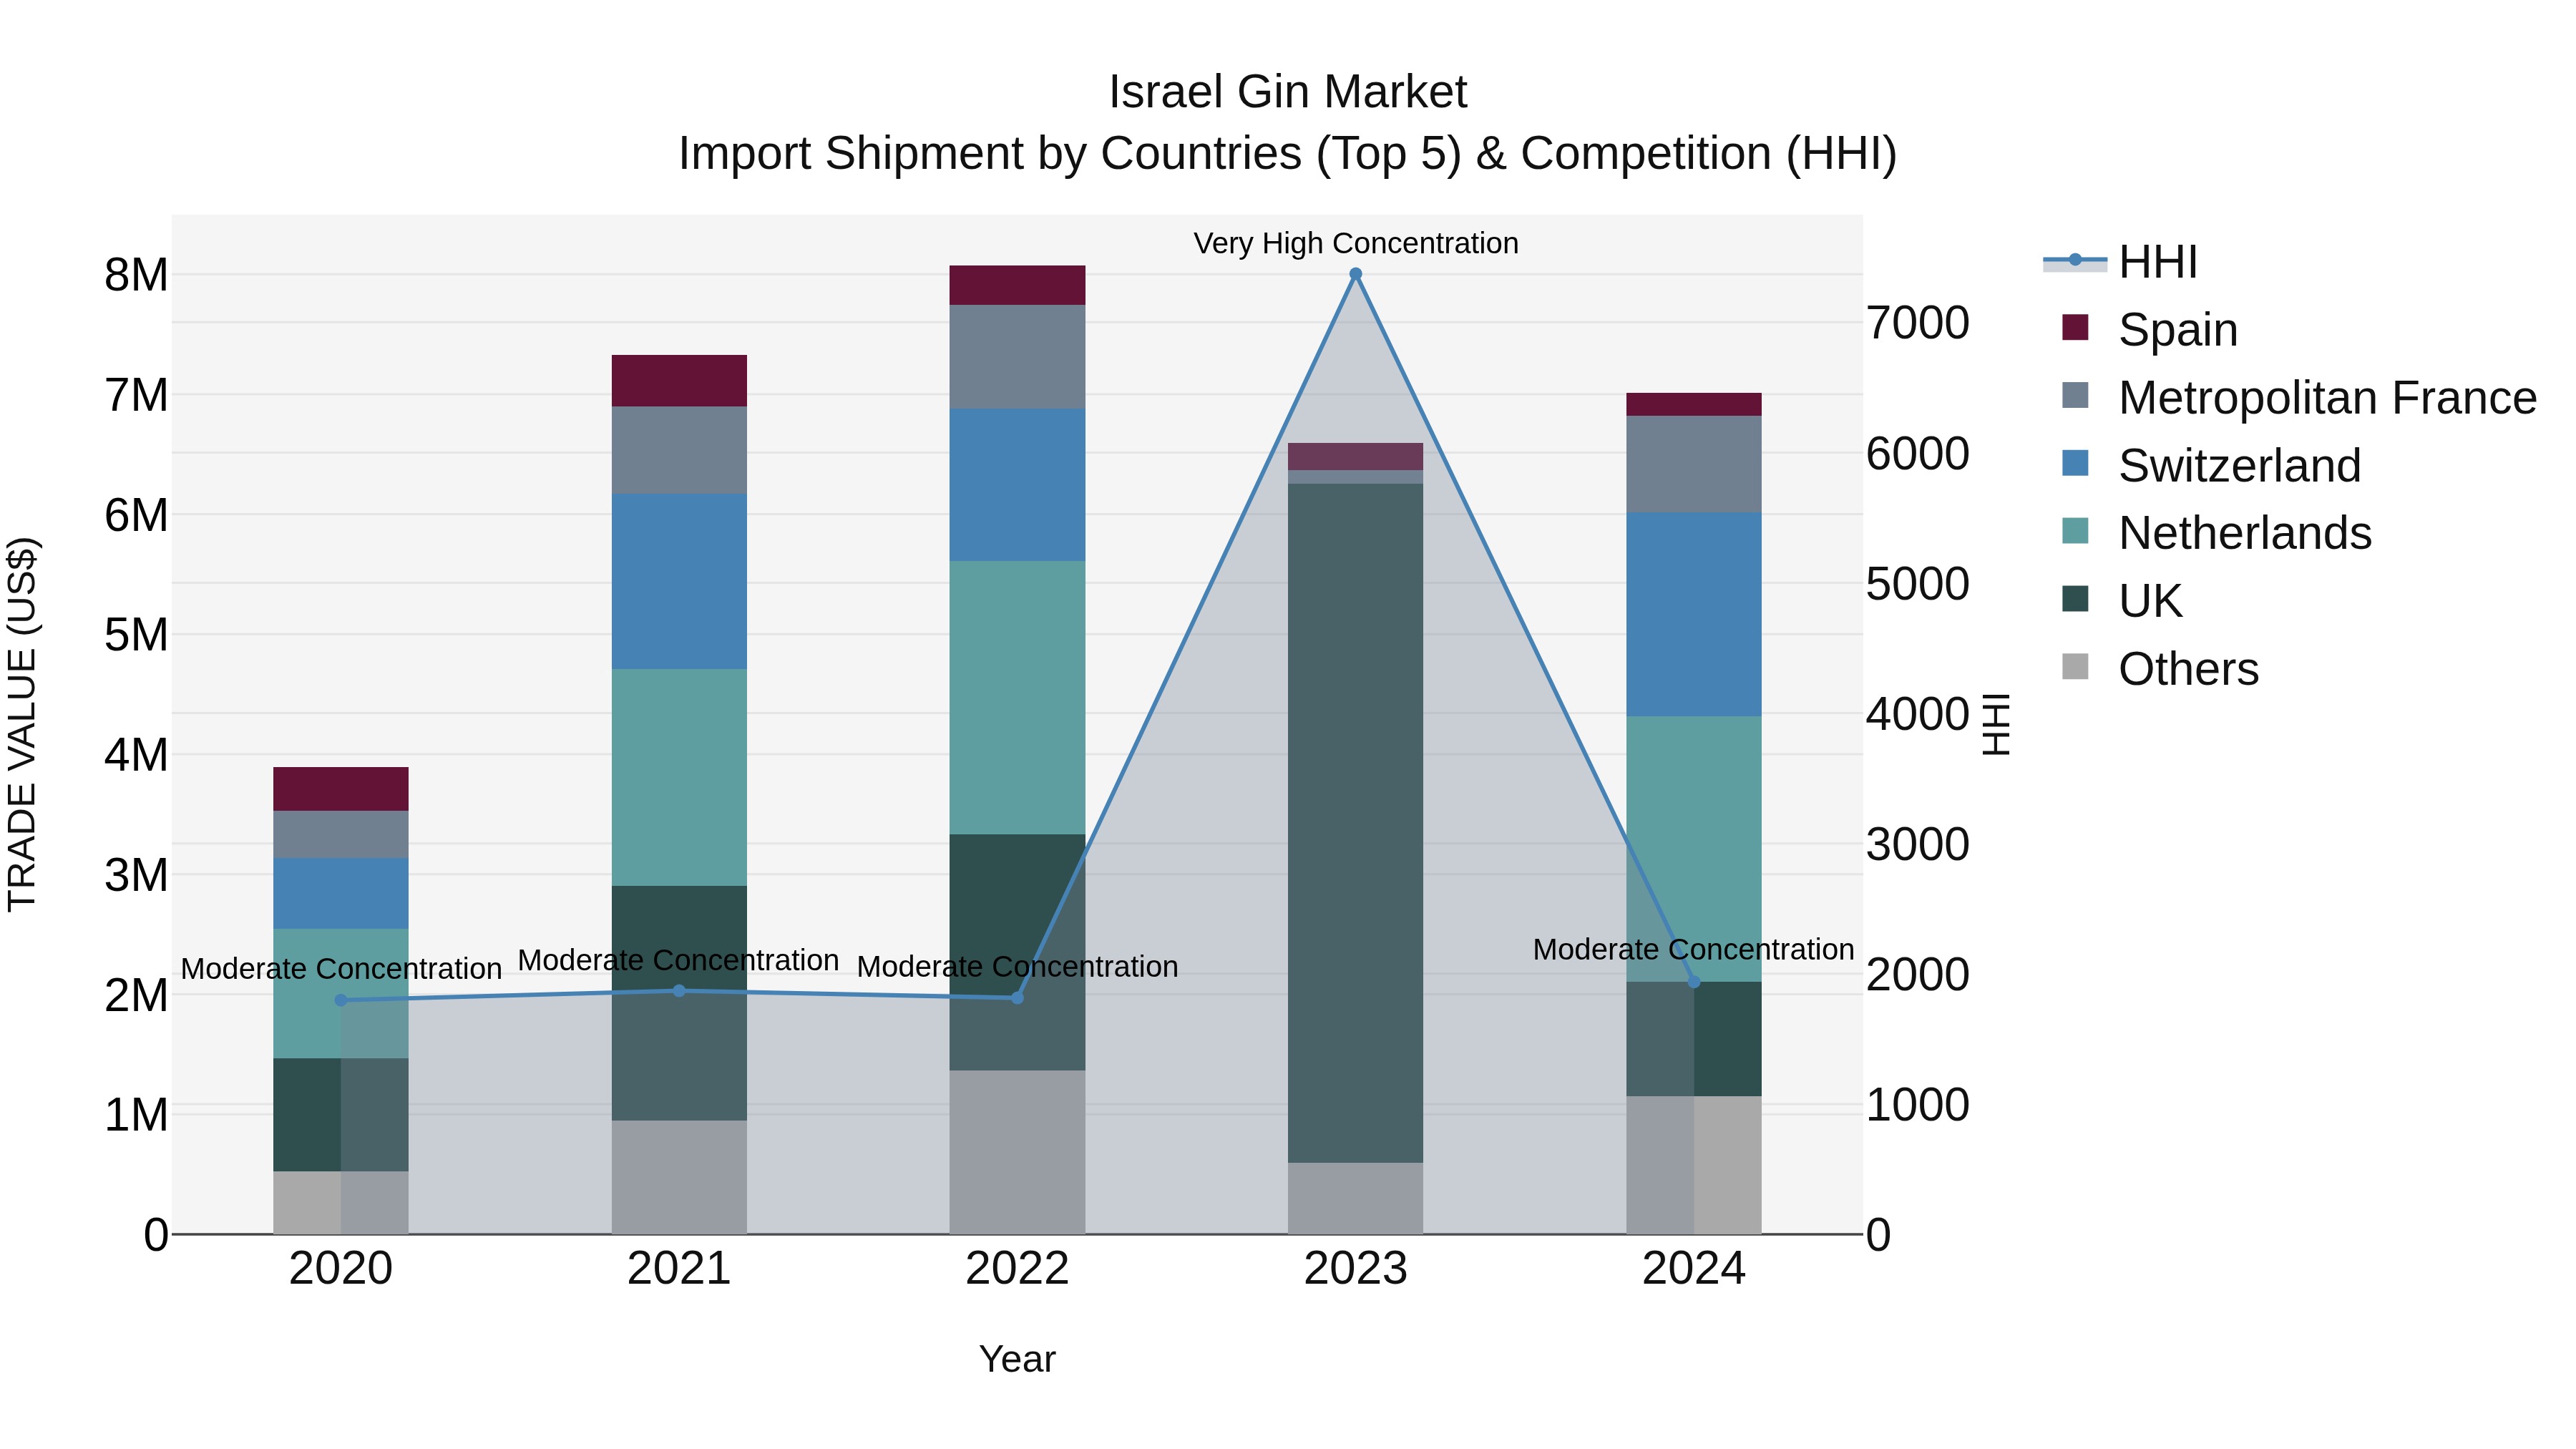The width and height of the screenshot is (2576, 1449).
Task: Click the 2020 'Moderate Concentration' annotation
Action: click(341, 969)
